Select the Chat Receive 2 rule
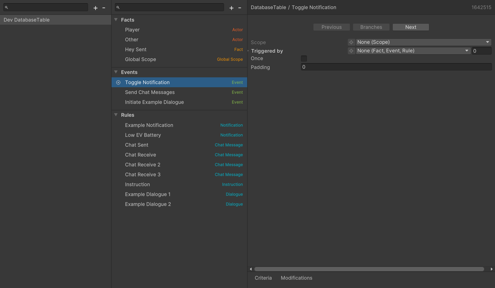This screenshot has width=495, height=288. tap(179, 165)
